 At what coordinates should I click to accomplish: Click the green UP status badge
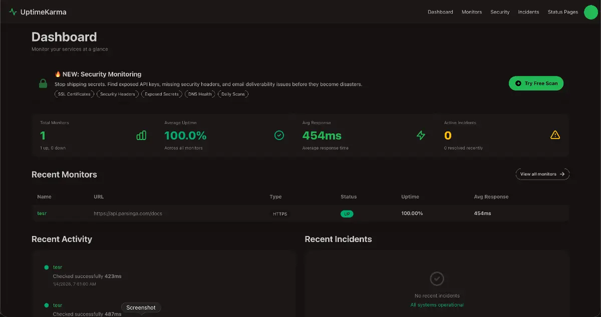[347, 213]
